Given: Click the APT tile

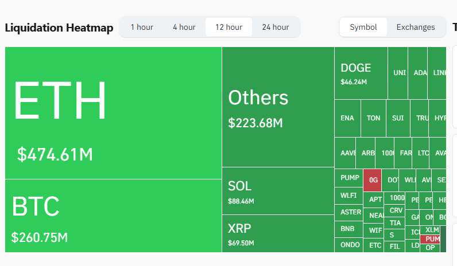Looking at the screenshot, I should [374, 199].
